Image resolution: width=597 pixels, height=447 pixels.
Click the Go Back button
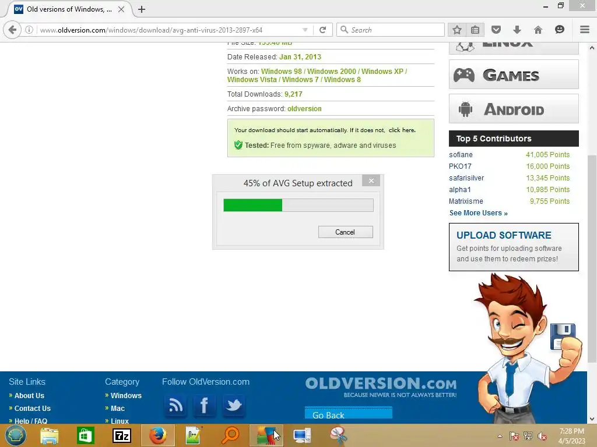(349, 413)
